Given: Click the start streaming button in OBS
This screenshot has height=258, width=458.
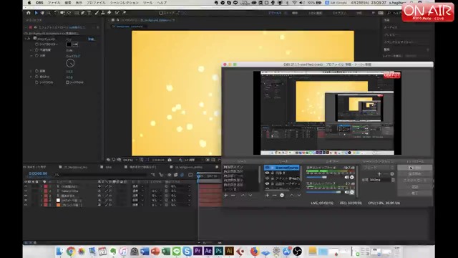Looking at the screenshot, I should (x=414, y=168).
